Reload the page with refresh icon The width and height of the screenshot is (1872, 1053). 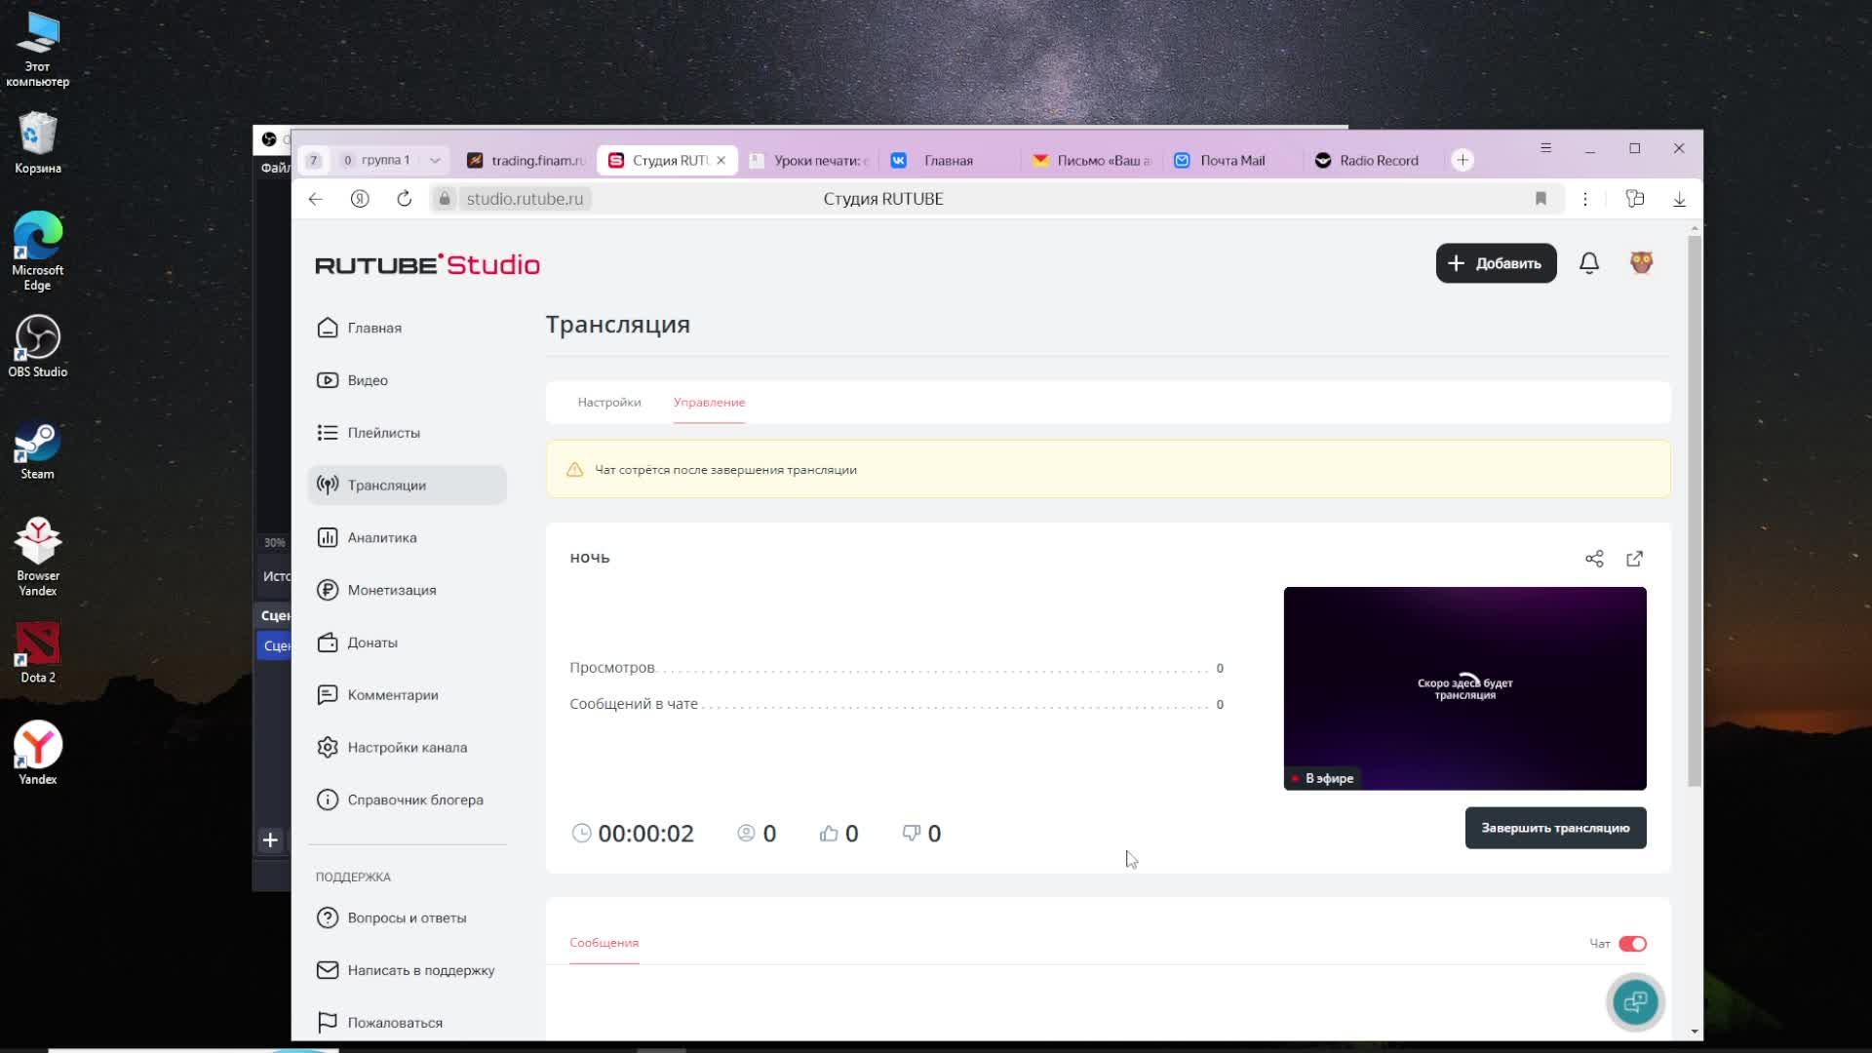404,199
